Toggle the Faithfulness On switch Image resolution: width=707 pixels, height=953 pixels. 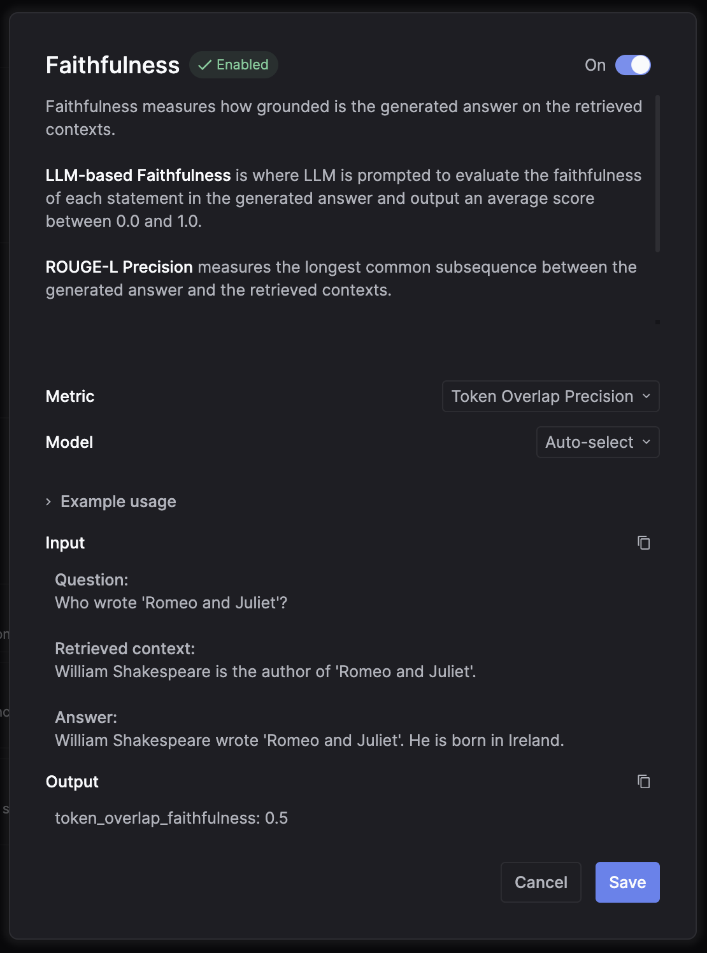632,65
